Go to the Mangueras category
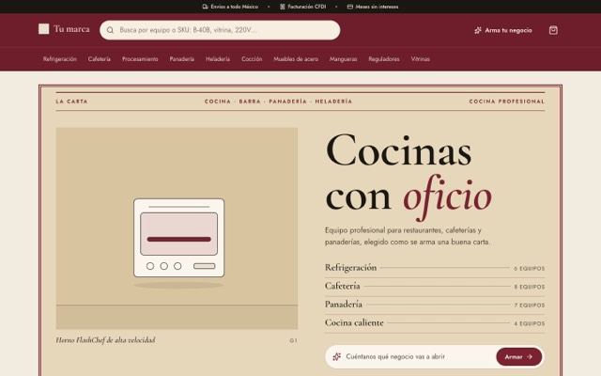 pos(344,58)
